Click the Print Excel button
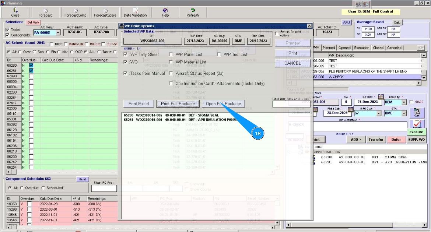431x232 pixels. click(139, 103)
